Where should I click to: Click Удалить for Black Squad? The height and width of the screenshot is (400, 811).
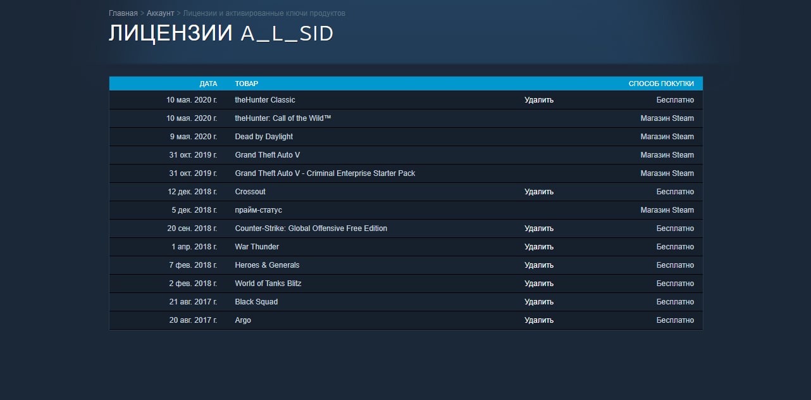tap(539, 302)
